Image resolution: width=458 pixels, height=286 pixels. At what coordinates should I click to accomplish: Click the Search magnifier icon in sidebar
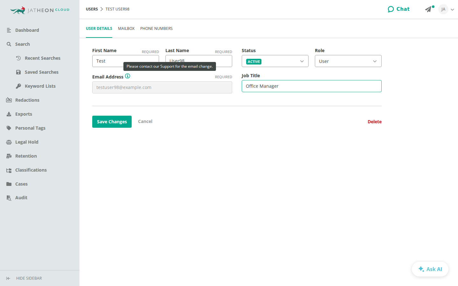coord(9,44)
